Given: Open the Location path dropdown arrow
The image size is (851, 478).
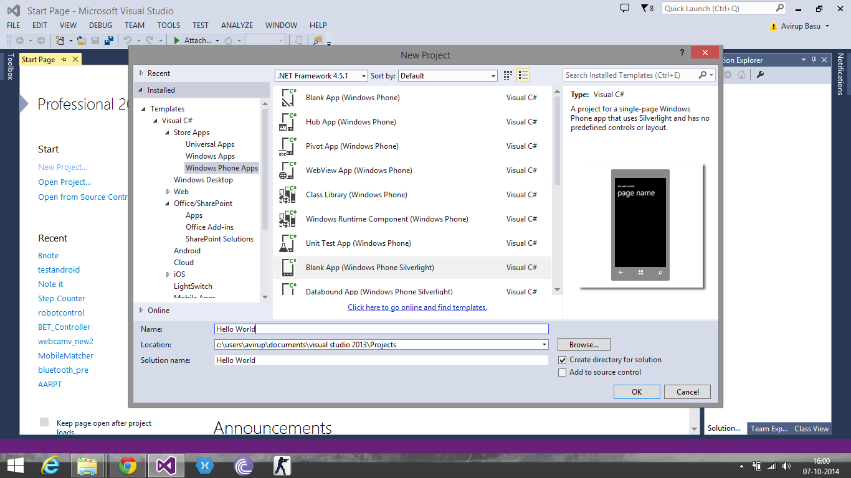Looking at the screenshot, I should pos(544,345).
